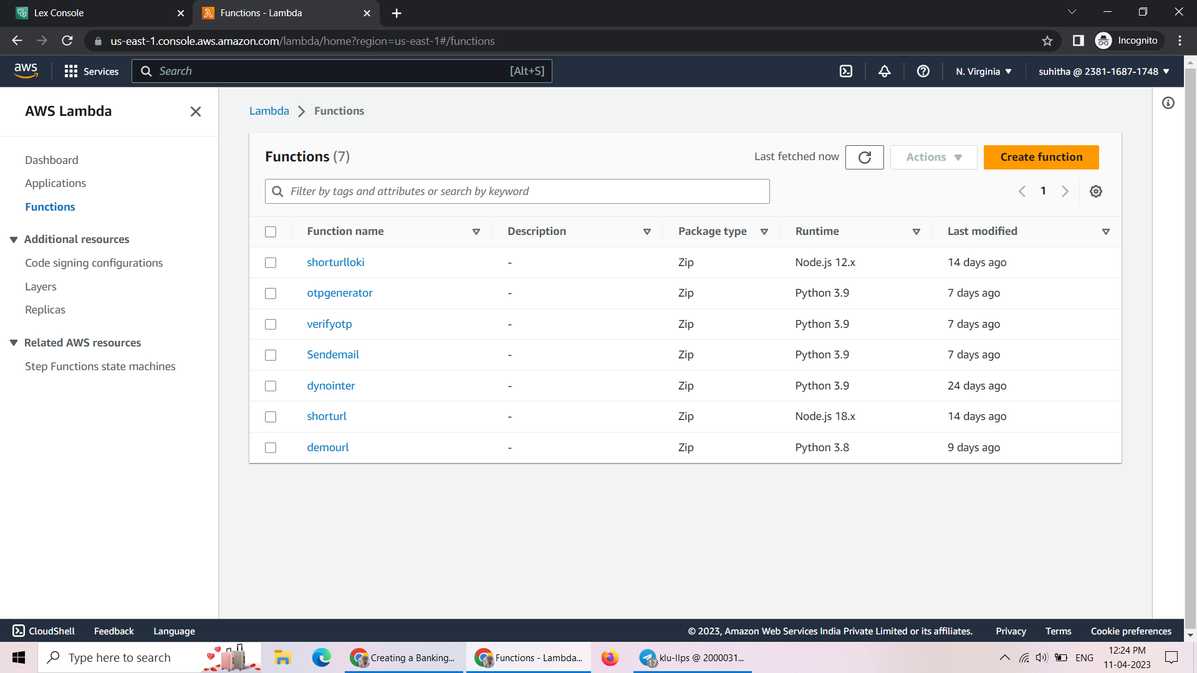
Task: Open the Runtime column filter arrow
Action: pyautogui.click(x=916, y=231)
